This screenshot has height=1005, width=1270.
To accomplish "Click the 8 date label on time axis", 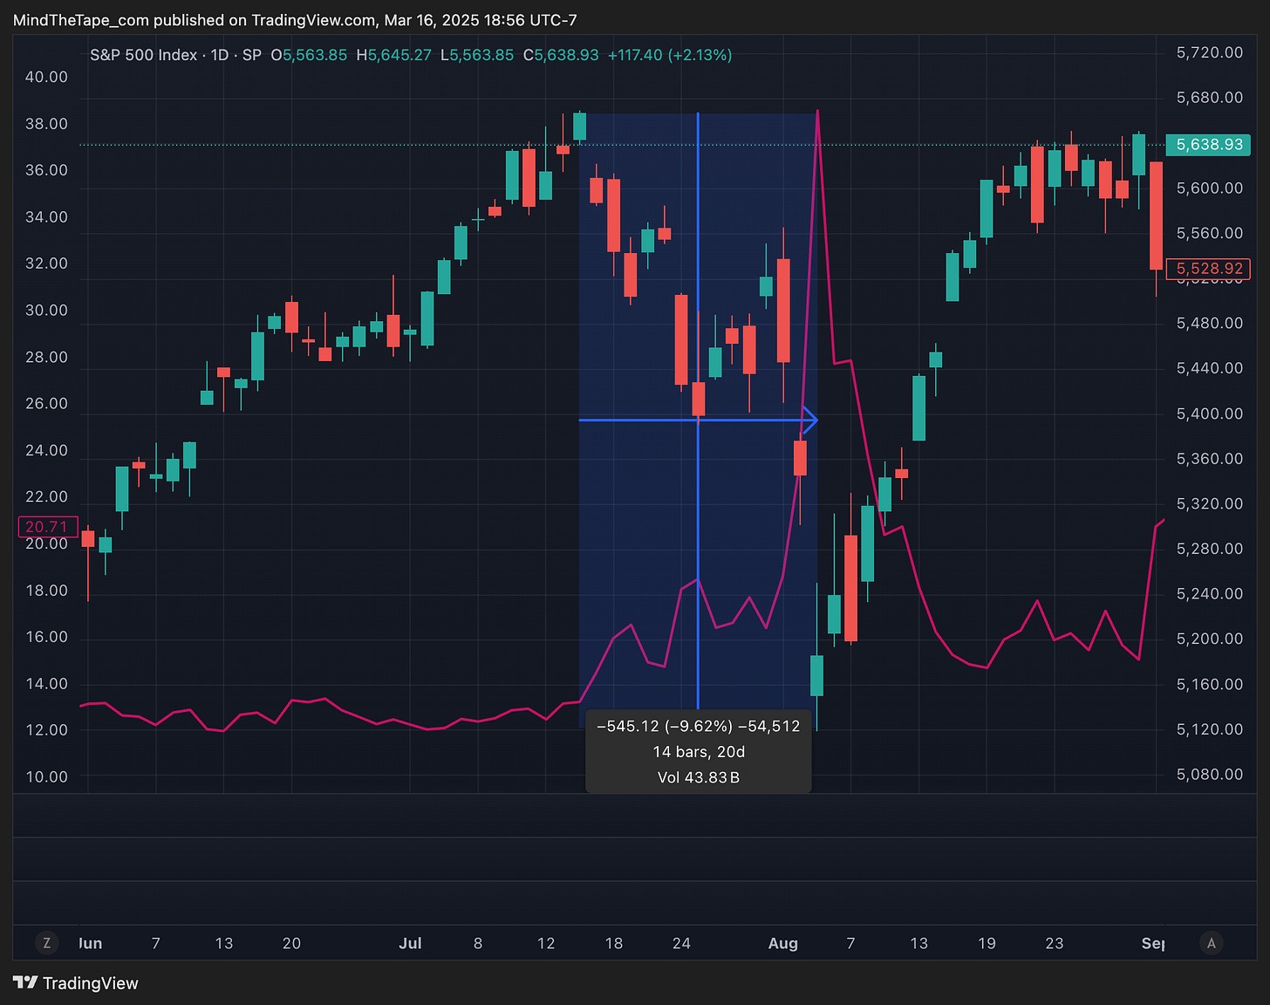I will point(478,944).
